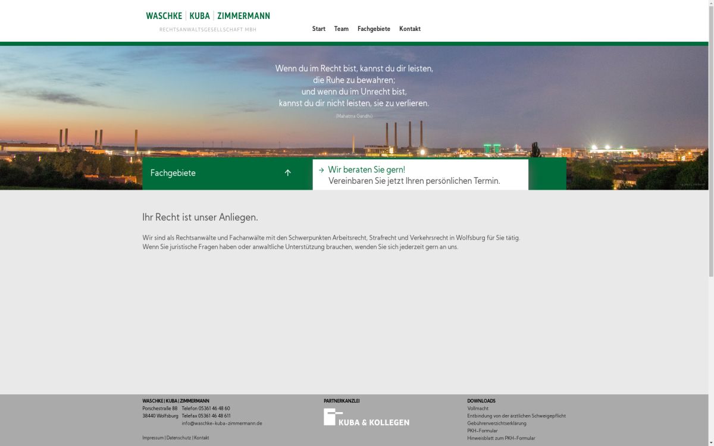Click the info@waschke-kuba-zimmermann.de email link
The width and height of the screenshot is (714, 446).
pos(221,423)
